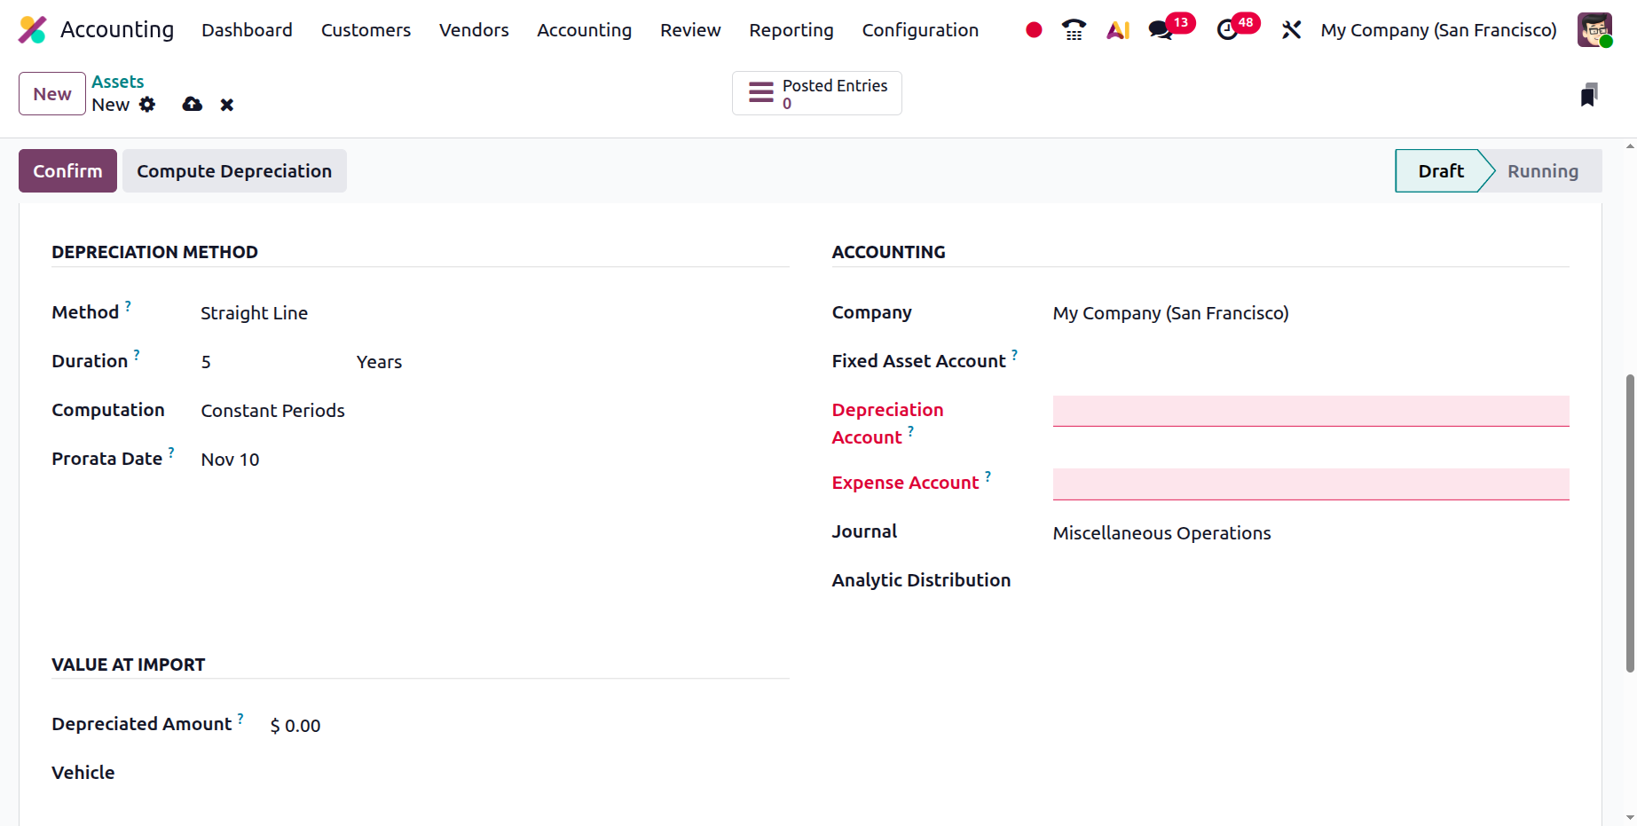Open activities clock with 48 notifications
The height and width of the screenshot is (826, 1637).
point(1228,30)
